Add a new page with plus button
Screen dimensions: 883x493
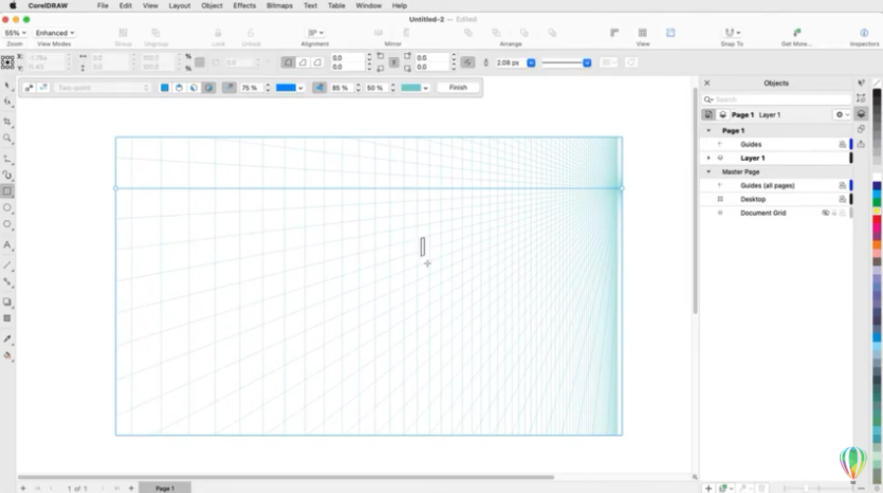tap(131, 488)
